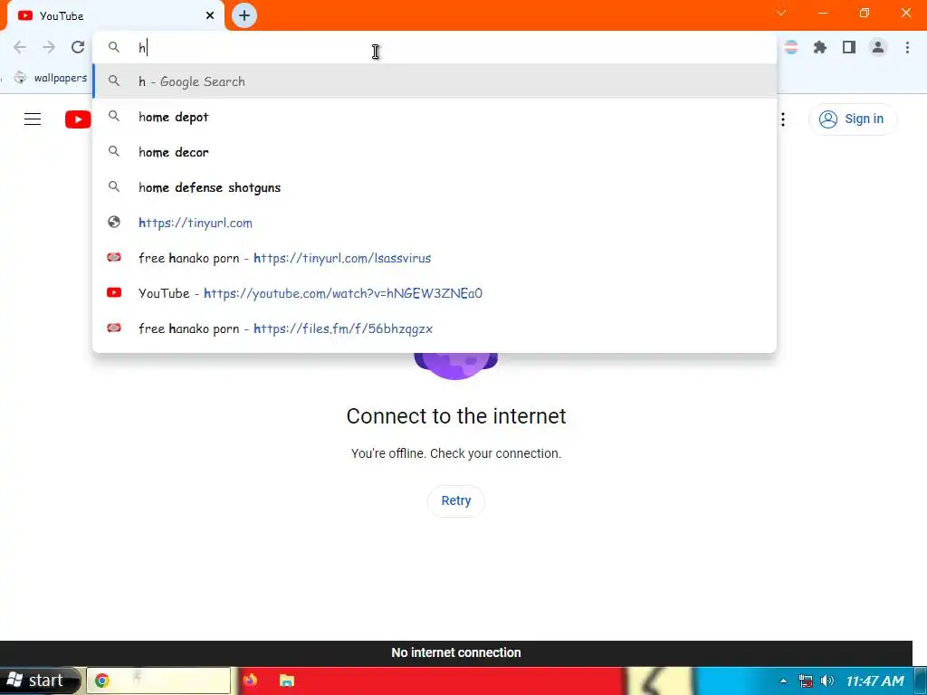The image size is (927, 695).
Task: Click the striped extension icon in toolbar
Action: (x=791, y=47)
